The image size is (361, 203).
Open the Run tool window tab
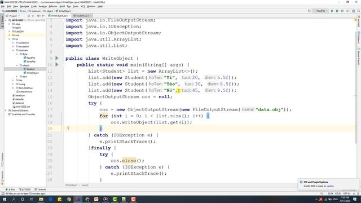coord(10,189)
